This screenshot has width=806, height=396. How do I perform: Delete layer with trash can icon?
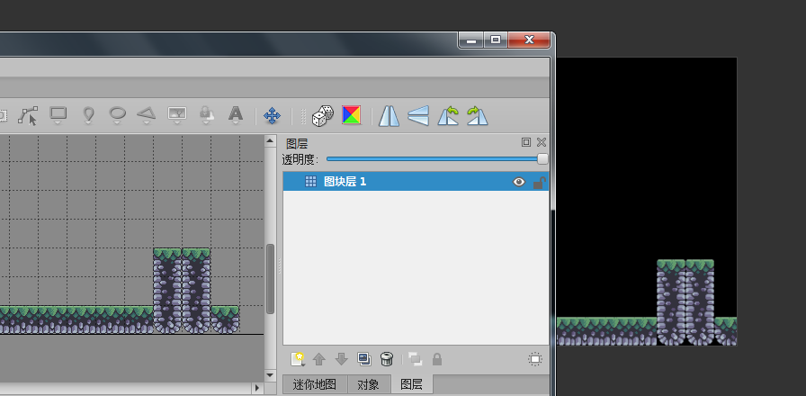coord(387,359)
